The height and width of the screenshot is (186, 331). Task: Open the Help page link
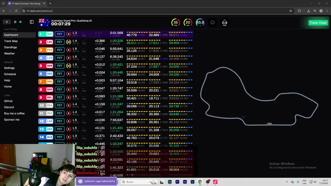click(7, 80)
